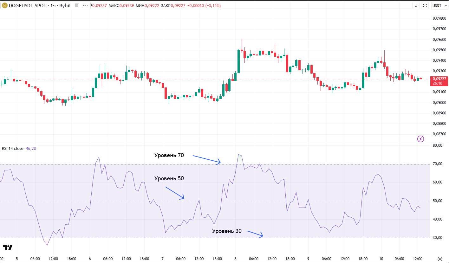Screen dimensions: 449x263
Task: Select the 'Уровень 70' text annotation
Action: (169, 155)
